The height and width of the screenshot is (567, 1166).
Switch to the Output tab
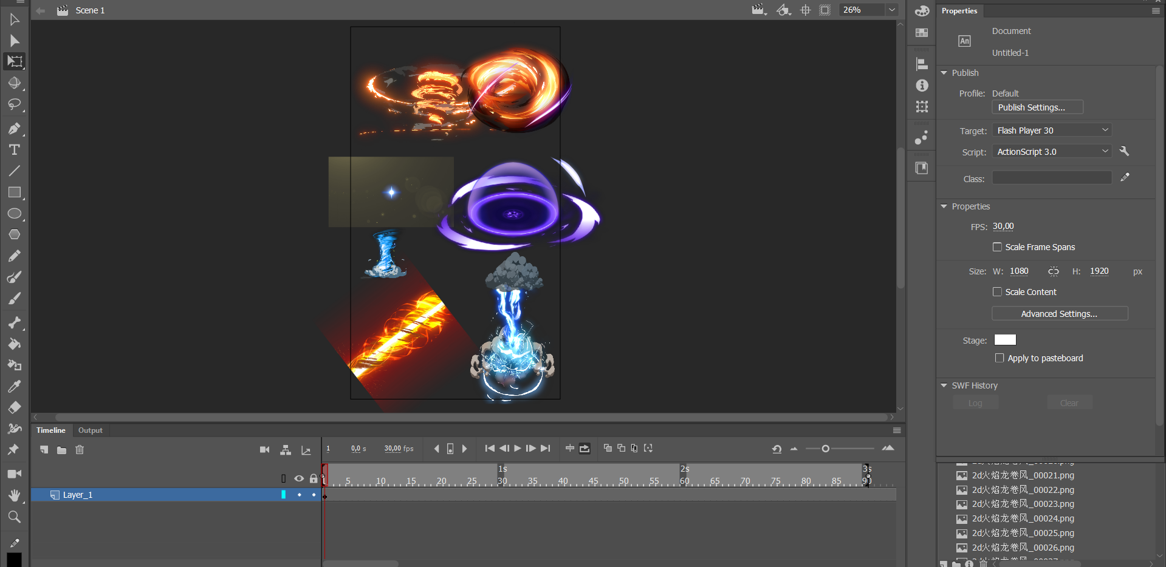(x=91, y=430)
